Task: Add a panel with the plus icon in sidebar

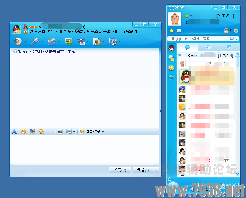Action: pyautogui.click(x=171, y=77)
